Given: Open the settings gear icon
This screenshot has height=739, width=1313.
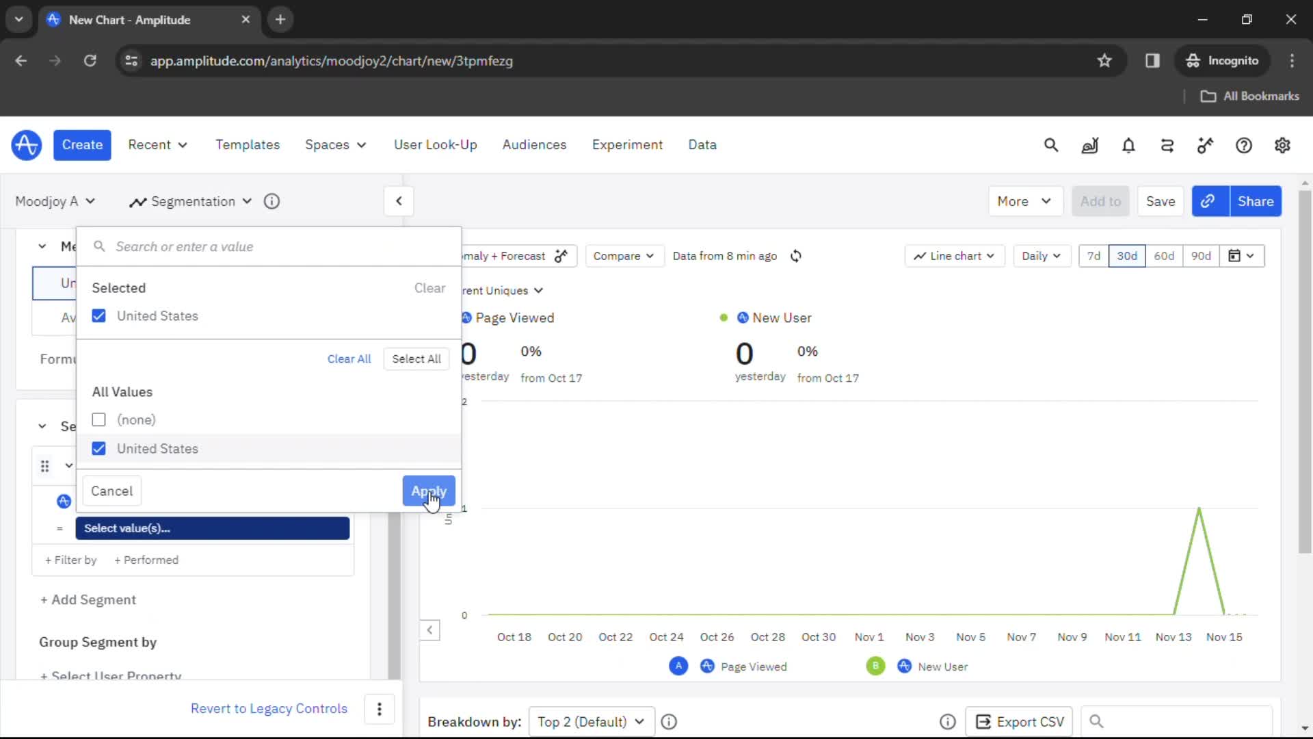Looking at the screenshot, I should (x=1282, y=145).
